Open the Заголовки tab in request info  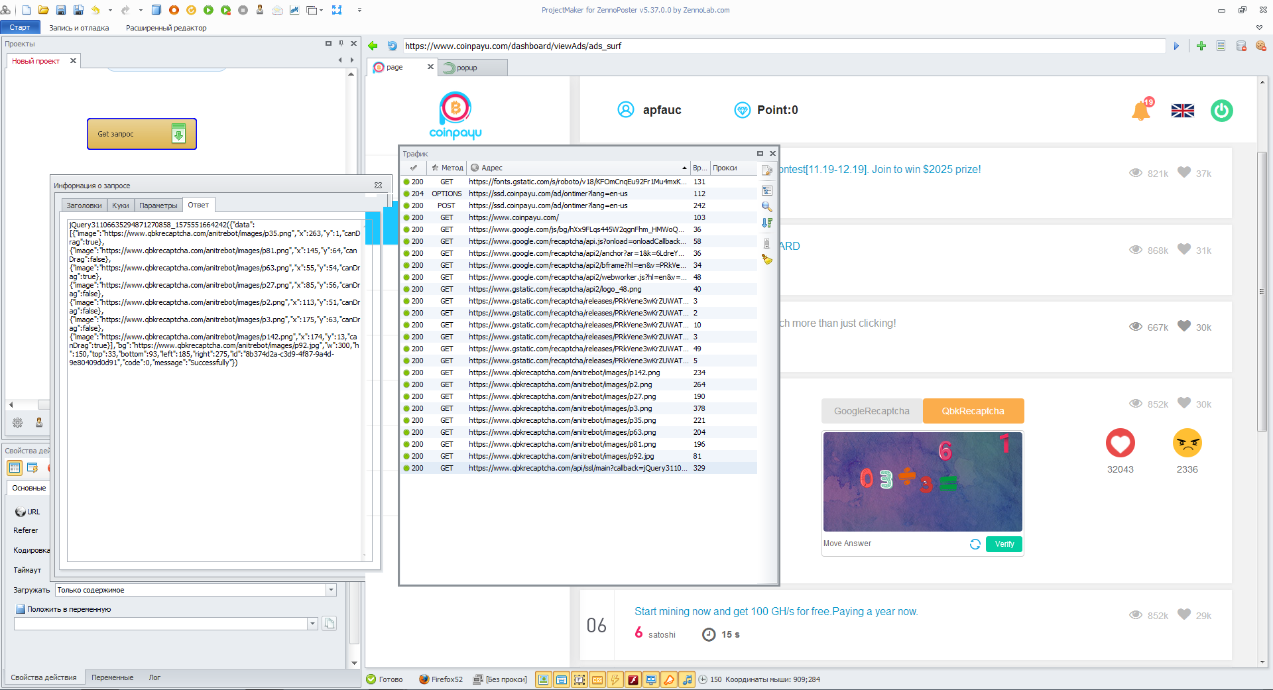pyautogui.click(x=84, y=205)
